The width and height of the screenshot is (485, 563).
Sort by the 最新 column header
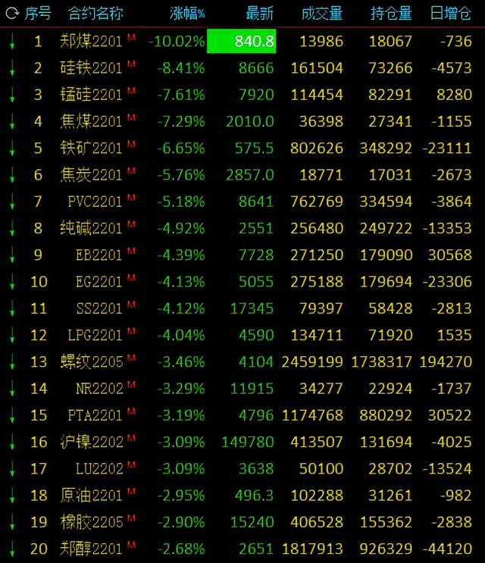[260, 14]
